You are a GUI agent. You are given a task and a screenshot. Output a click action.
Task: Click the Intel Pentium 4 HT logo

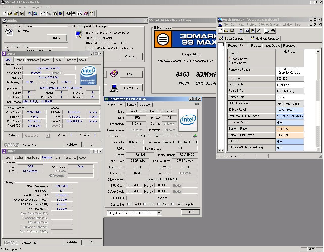pyautogui.click(x=88, y=75)
